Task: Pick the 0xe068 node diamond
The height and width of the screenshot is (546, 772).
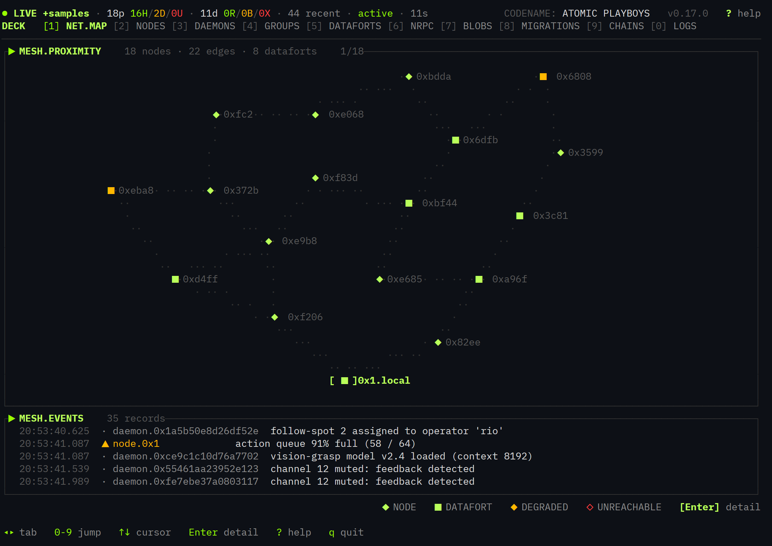Action: [315, 115]
